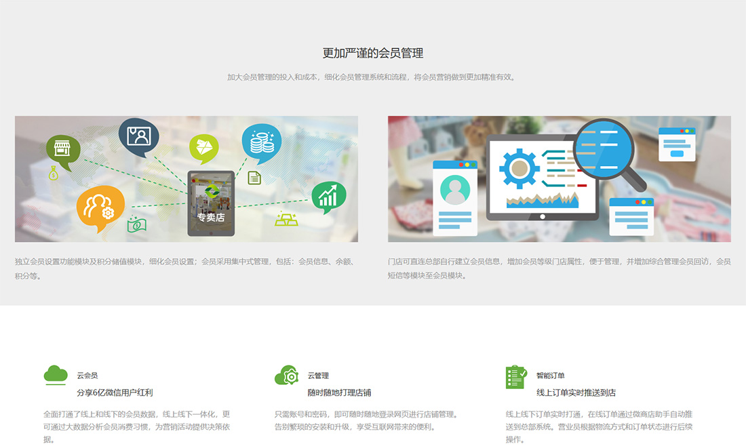
Task: Click the paragraph starting with 门店可直连总部
Action: [559, 268]
